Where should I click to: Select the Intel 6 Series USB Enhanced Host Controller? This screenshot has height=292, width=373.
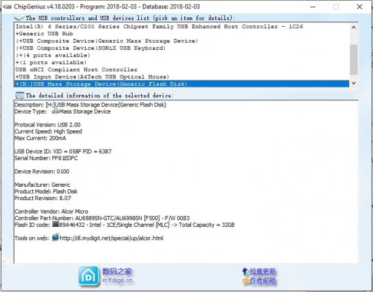pos(158,27)
